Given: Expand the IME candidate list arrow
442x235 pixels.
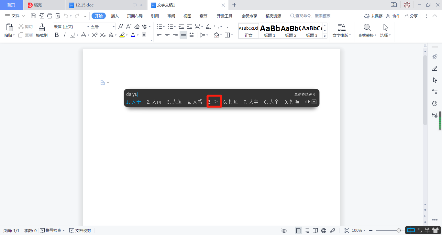Looking at the screenshot, I should click(x=314, y=102).
